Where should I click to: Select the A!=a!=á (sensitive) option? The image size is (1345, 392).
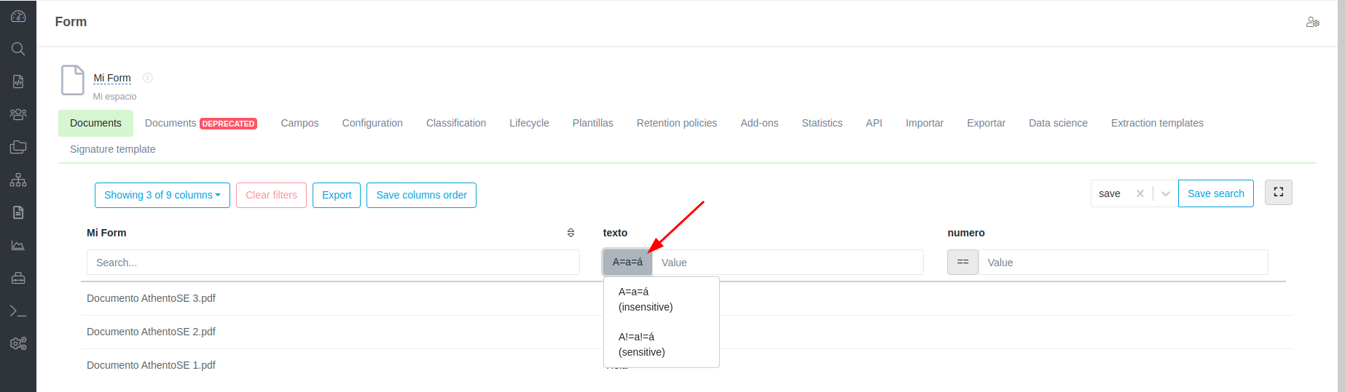(x=641, y=344)
